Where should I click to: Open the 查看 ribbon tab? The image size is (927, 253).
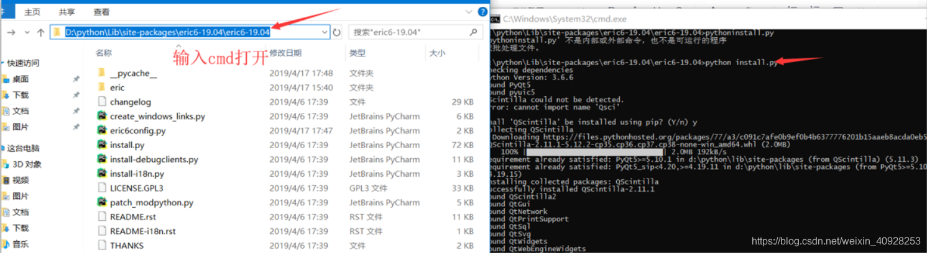[x=101, y=12]
